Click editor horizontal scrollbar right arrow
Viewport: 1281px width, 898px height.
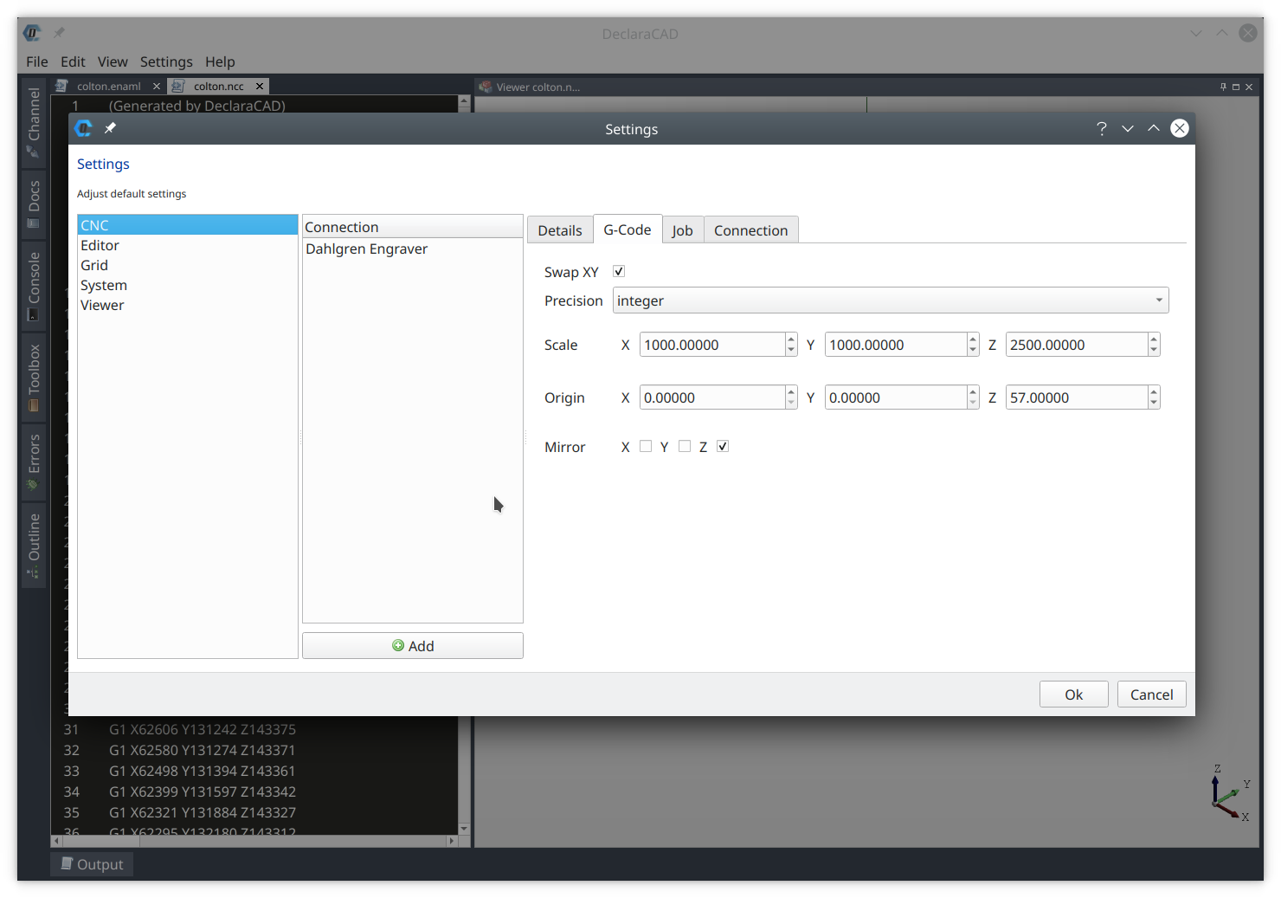click(452, 841)
